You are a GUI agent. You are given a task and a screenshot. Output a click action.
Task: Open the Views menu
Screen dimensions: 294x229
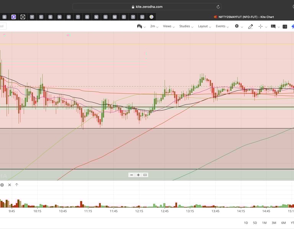click(169, 26)
